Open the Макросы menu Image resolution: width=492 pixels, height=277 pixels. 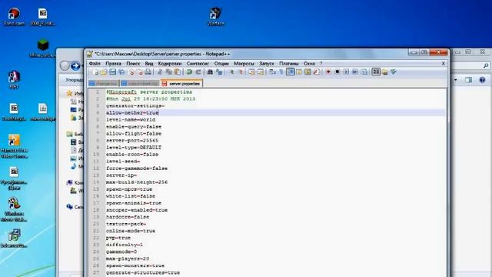[244, 63]
